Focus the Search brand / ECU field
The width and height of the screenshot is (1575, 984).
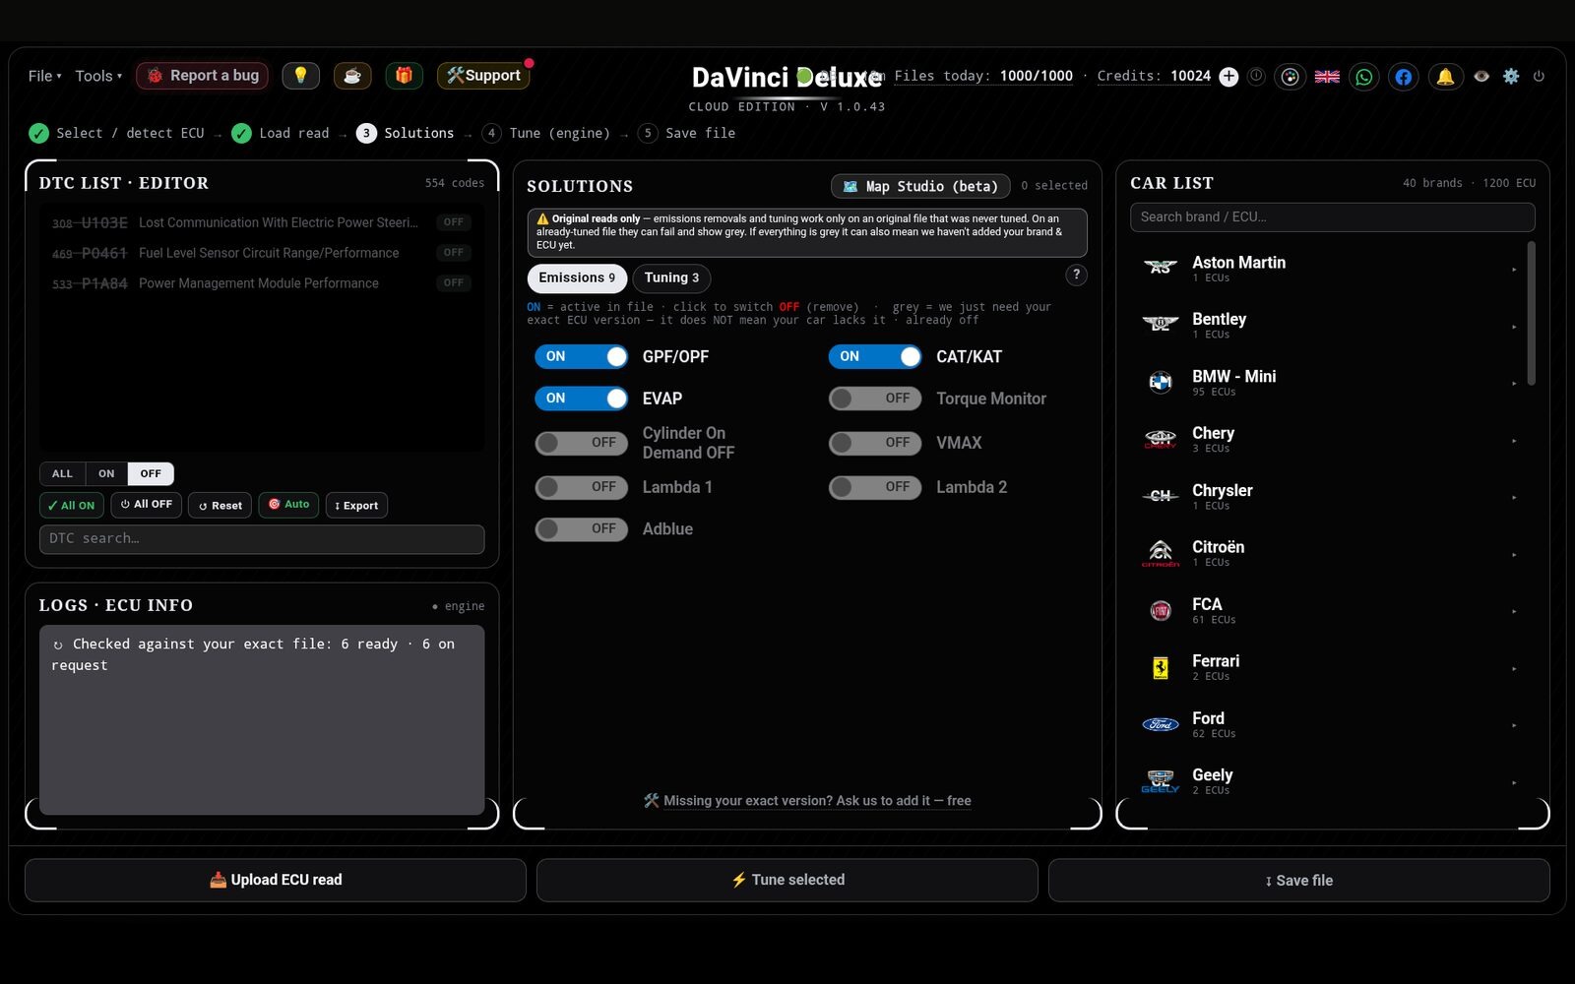pos(1332,217)
